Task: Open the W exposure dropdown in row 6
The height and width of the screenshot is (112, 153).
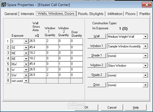Action: click(x=26, y=70)
